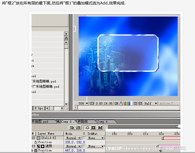Open the project panel menu arrow button

tap(66, 34)
